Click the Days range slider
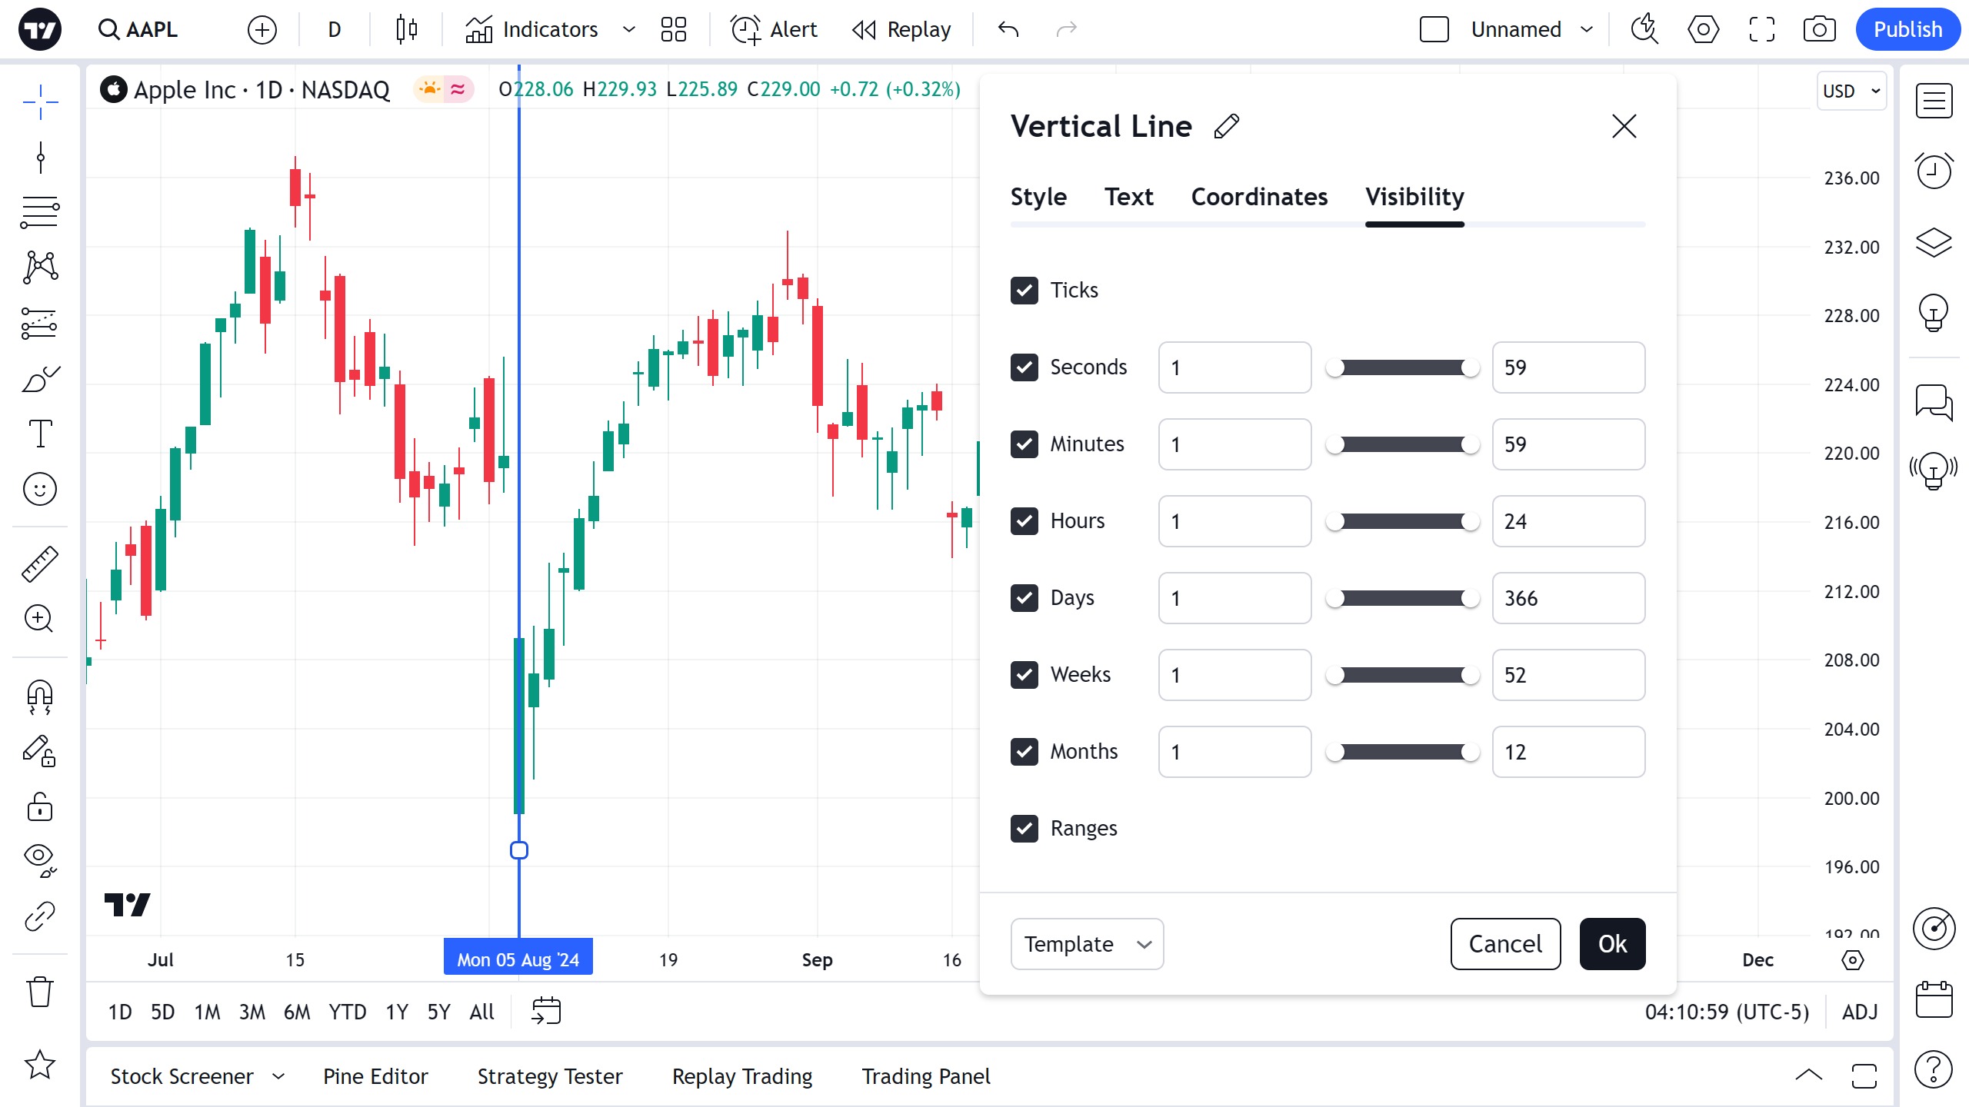The image size is (1969, 1107). [x=1402, y=598]
